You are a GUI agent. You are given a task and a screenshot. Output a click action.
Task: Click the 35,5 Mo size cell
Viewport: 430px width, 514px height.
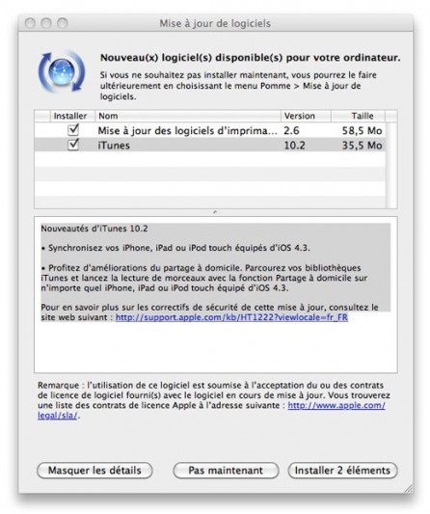(x=363, y=146)
